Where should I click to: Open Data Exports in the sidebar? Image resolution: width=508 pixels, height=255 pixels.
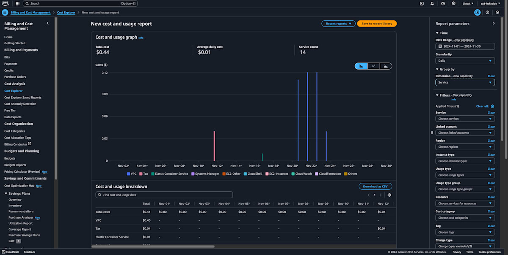(x=13, y=117)
